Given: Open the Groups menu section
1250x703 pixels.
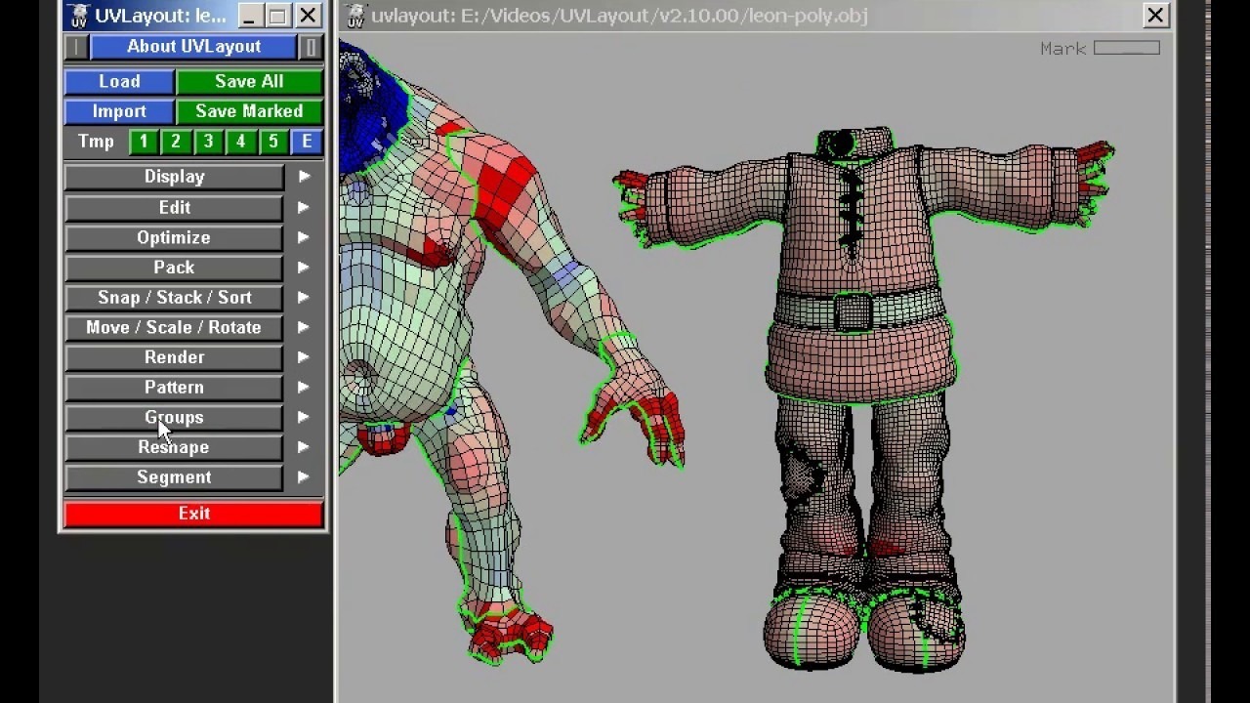Looking at the screenshot, I should (174, 418).
